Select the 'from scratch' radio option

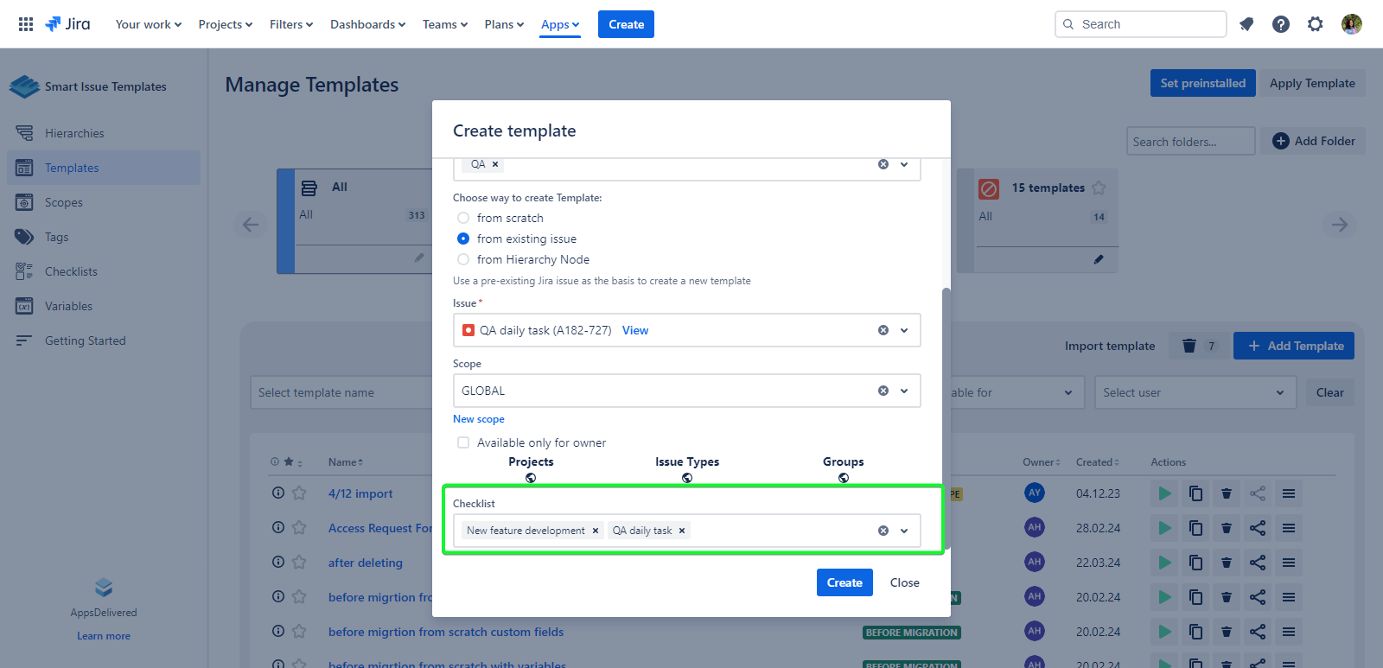point(463,218)
